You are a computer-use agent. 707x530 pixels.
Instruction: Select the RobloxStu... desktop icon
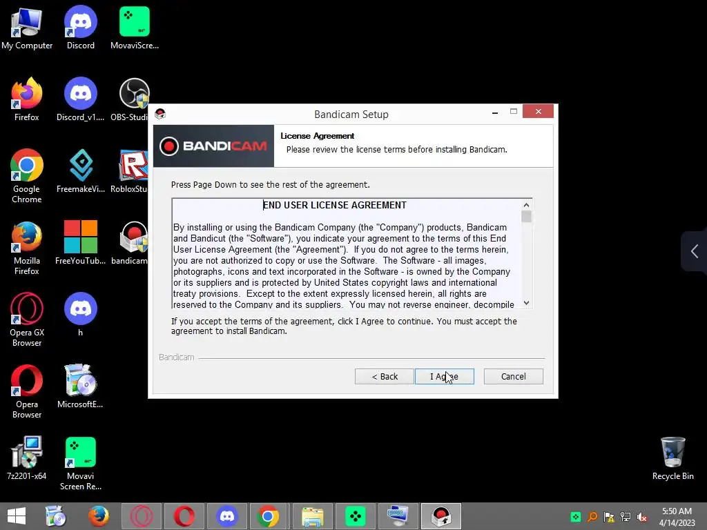tap(130, 171)
